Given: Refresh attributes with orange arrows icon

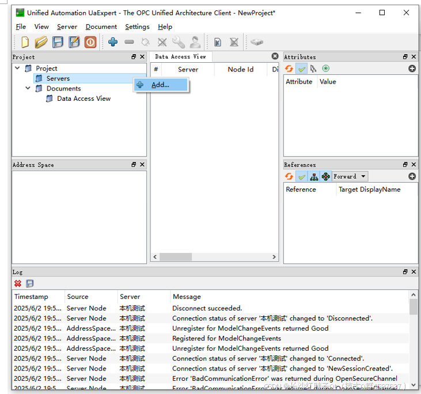Looking at the screenshot, I should [x=289, y=69].
